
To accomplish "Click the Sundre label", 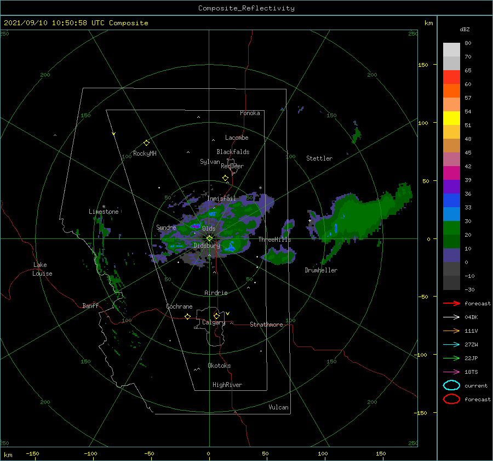I will click(166, 227).
